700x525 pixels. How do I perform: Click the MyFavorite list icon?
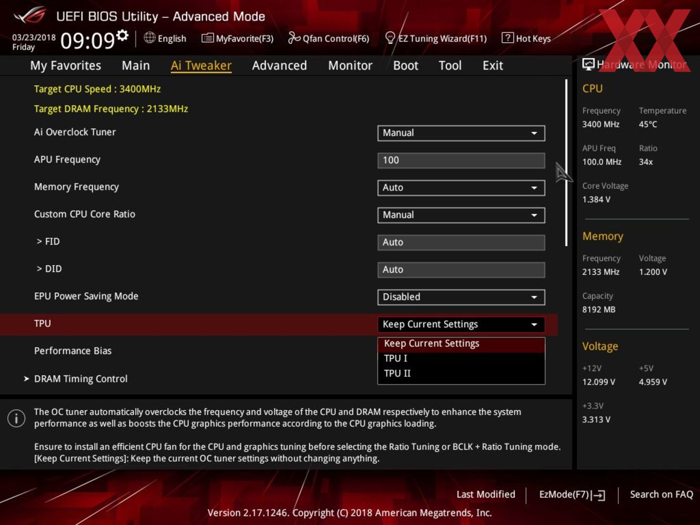click(207, 38)
